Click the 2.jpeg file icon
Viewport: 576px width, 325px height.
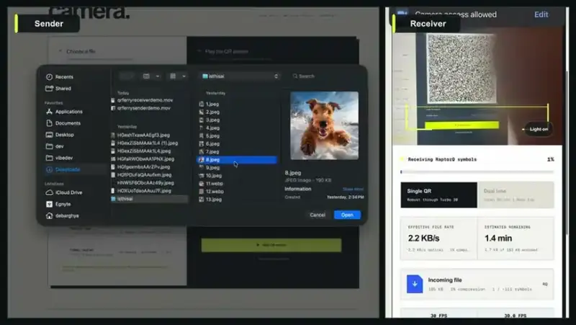[x=202, y=112]
